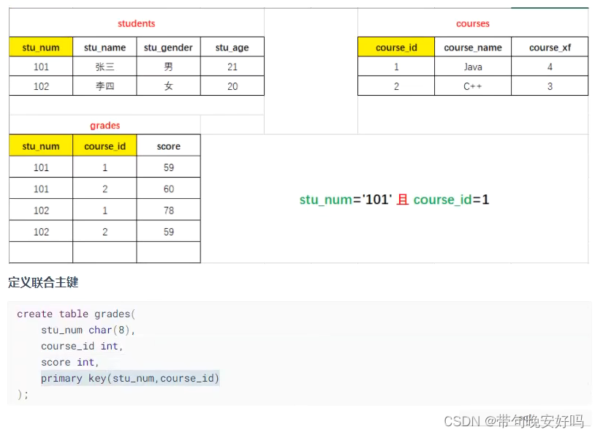
Task: Click the grades score cell showing 60
Action: point(168,189)
